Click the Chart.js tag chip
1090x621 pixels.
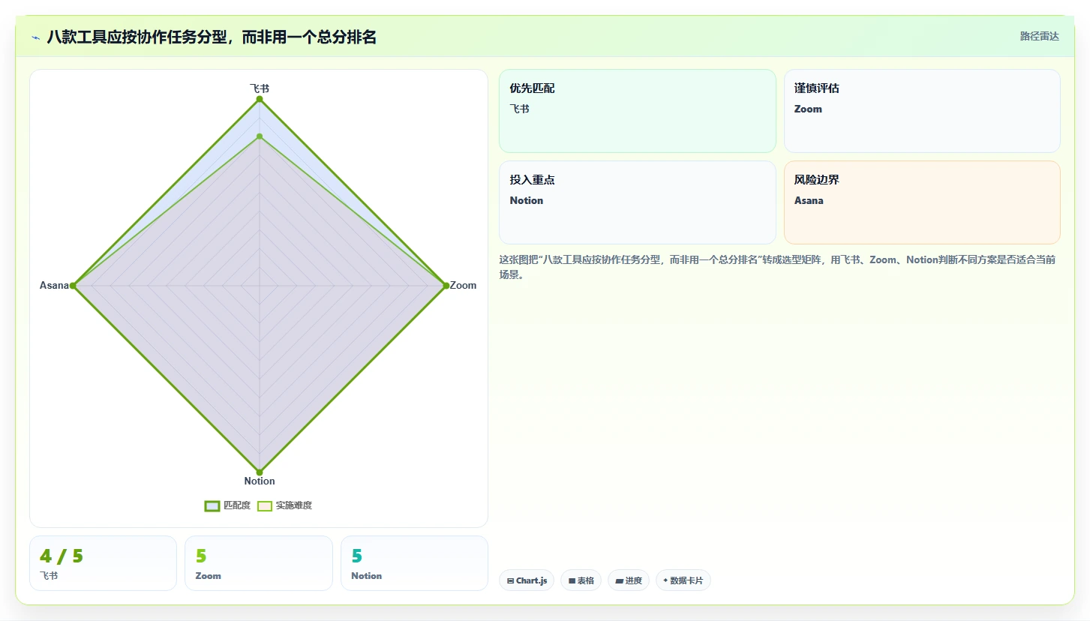pos(527,580)
